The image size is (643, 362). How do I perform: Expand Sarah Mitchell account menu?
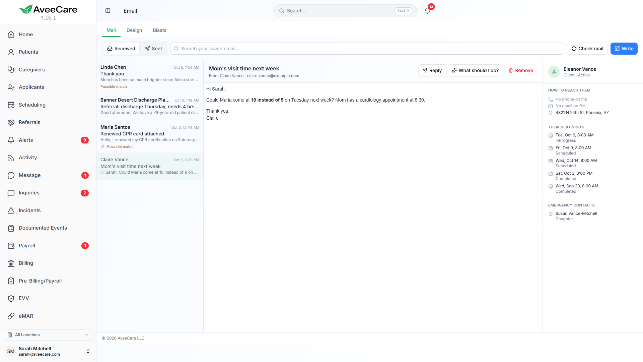(x=48, y=351)
